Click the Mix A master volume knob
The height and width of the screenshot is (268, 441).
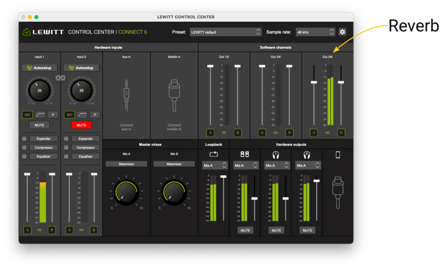click(x=126, y=191)
